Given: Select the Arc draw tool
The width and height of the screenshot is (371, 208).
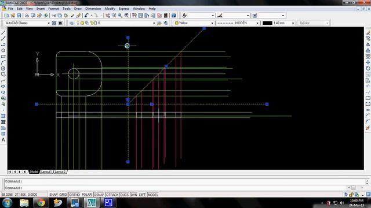Looking at the screenshot, I should [x=3, y=62].
